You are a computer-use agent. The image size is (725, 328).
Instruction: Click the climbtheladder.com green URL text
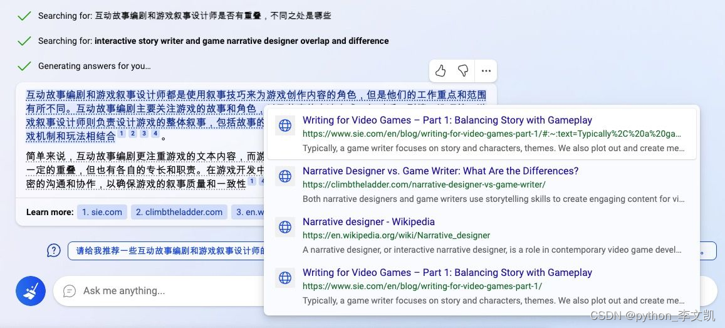coord(424,184)
